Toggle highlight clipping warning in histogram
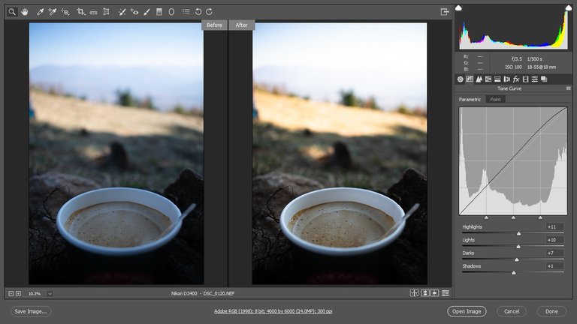 [x=569, y=7]
